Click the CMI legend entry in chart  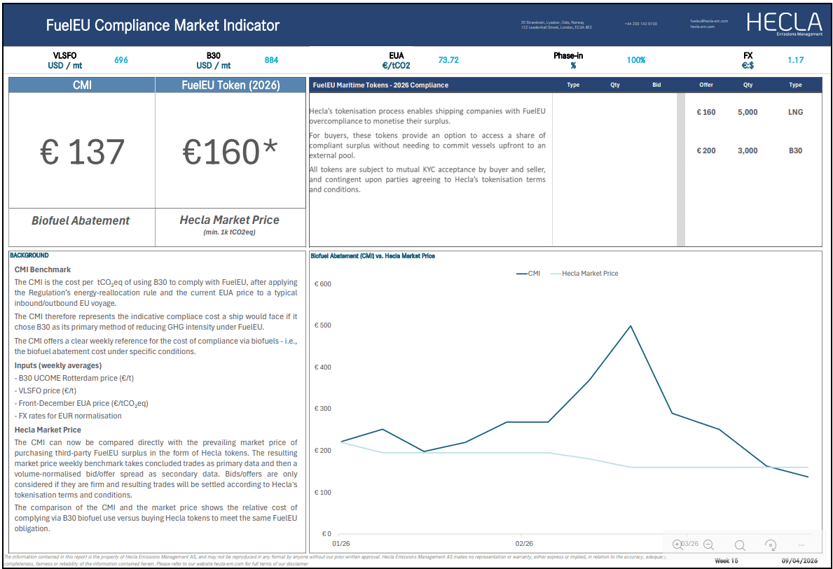pos(528,274)
